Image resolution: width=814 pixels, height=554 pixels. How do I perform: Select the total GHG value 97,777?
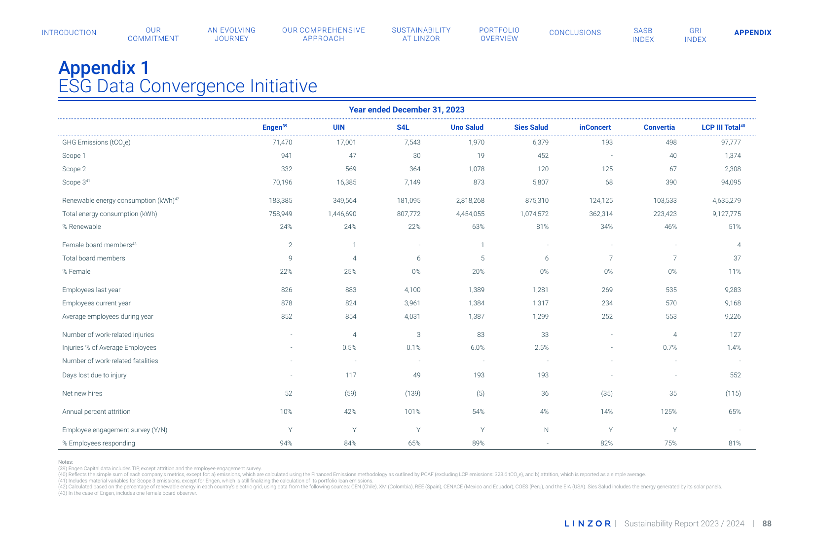[x=731, y=143]
